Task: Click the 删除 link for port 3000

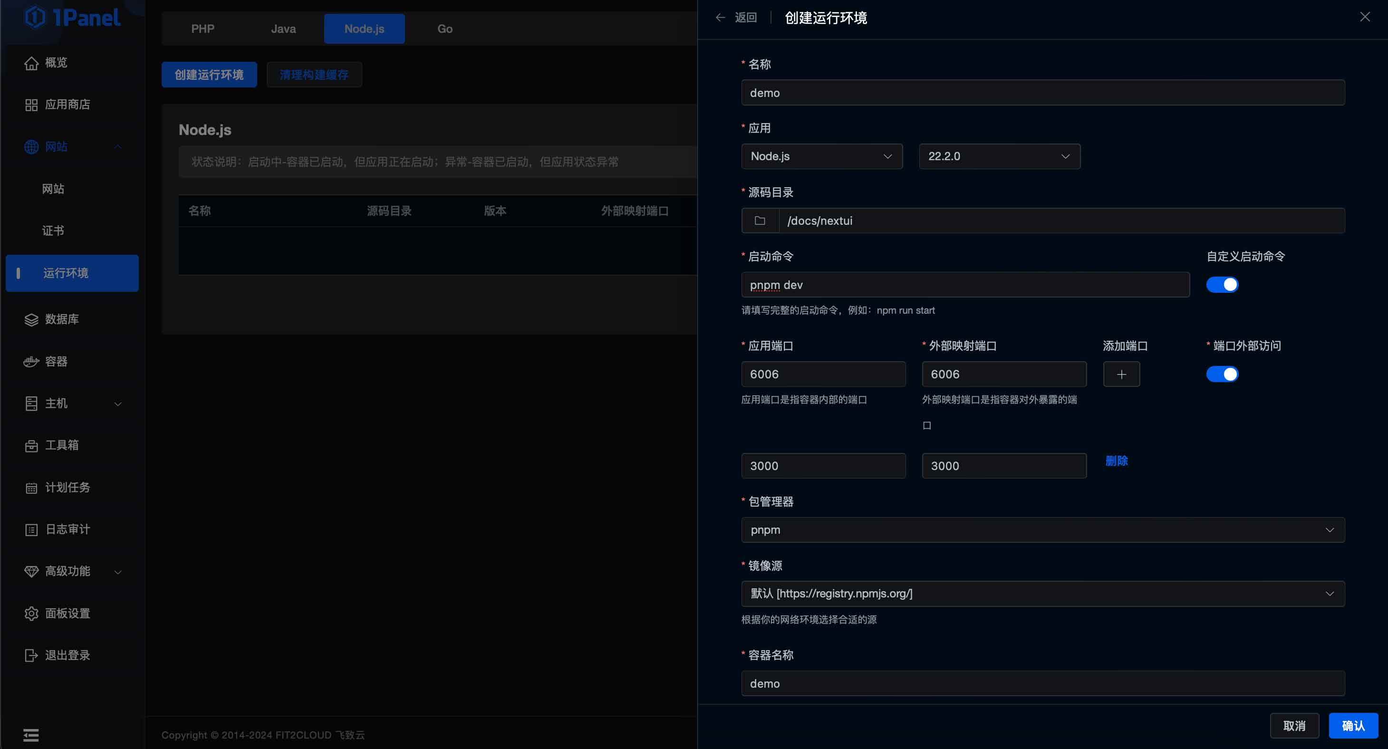Action: point(1117,461)
